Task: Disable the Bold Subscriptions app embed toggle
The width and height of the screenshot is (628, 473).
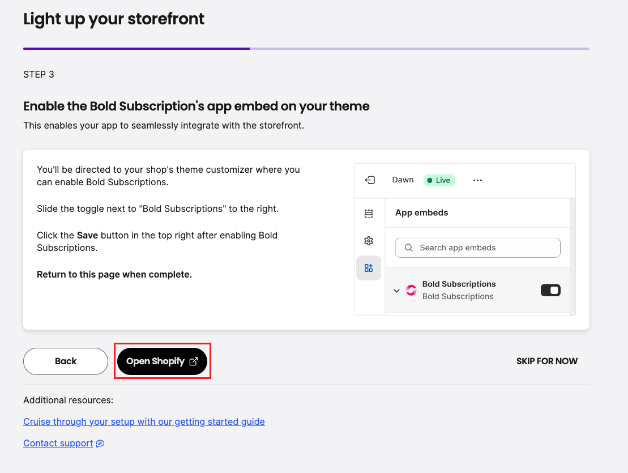Action: (x=550, y=289)
